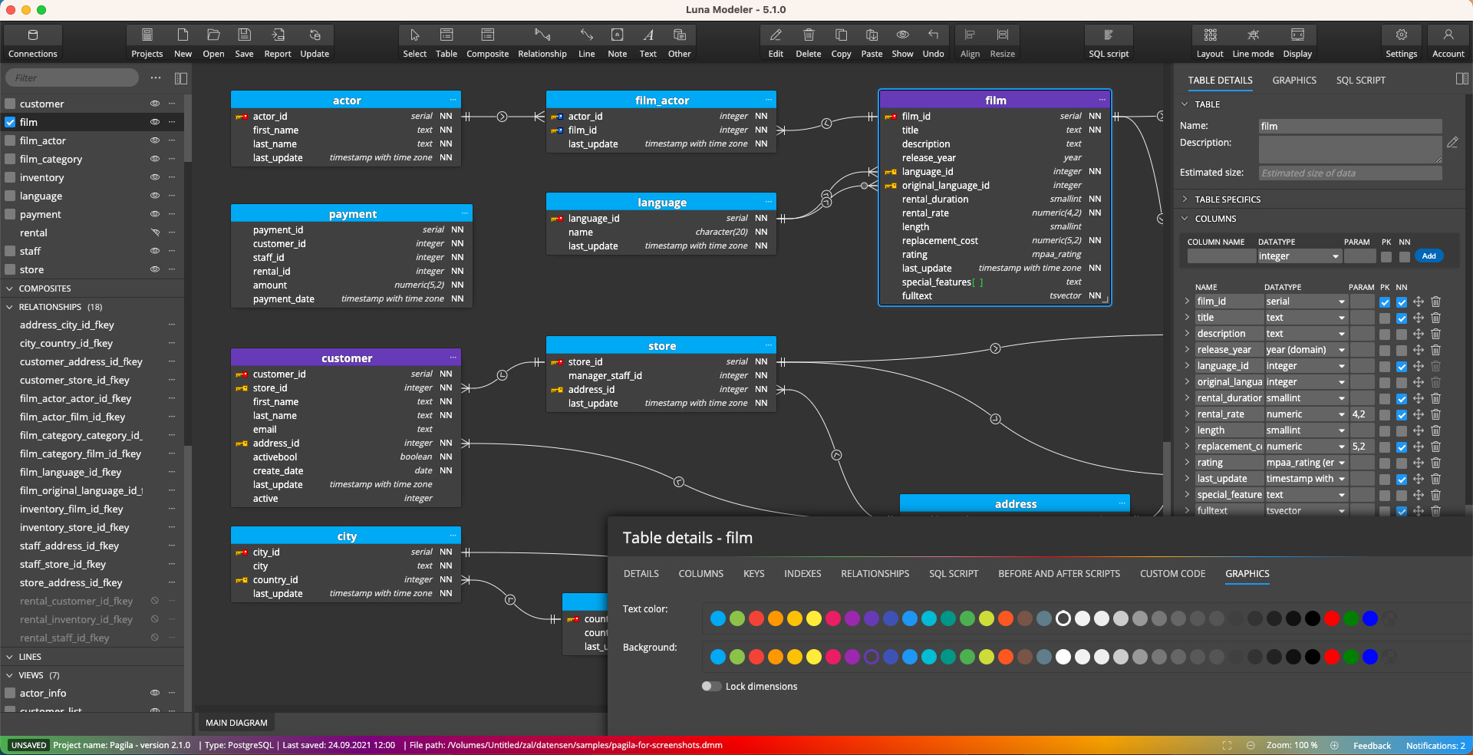Screen dimensions: 1473x755
Task: Click the Feedback link in status bar
Action: 1372,745
